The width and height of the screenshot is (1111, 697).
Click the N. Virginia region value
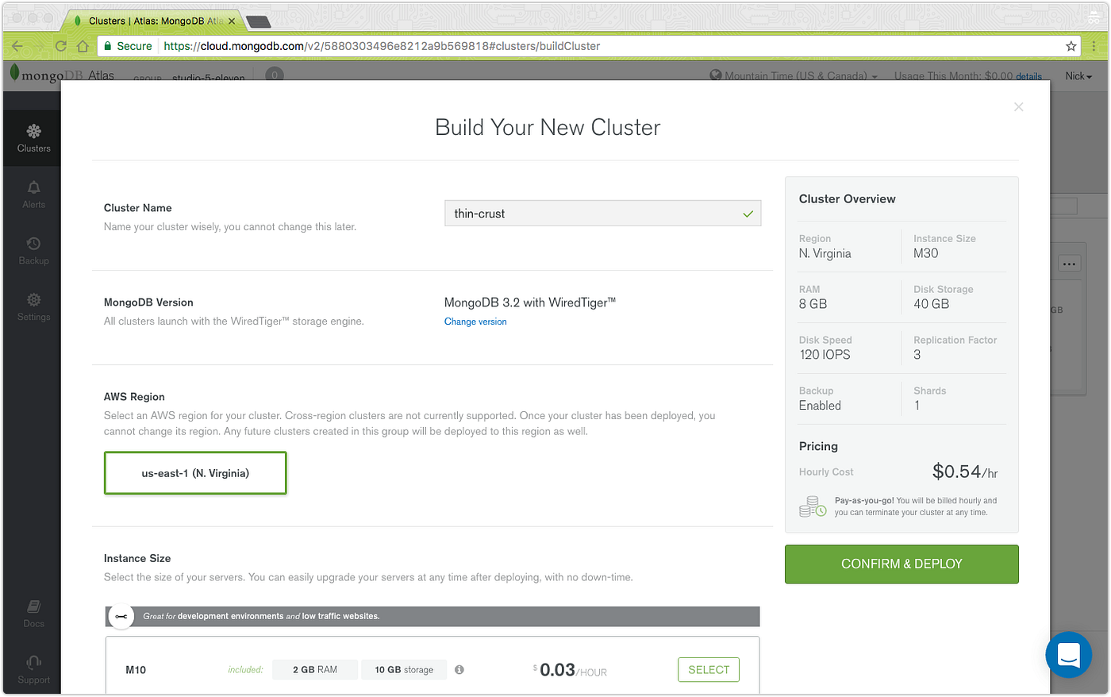click(x=825, y=253)
